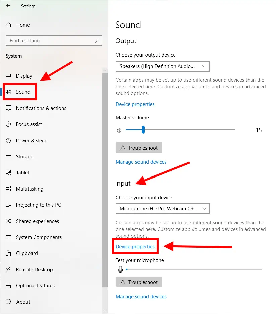Open Tablet settings
The image size is (276, 314).
point(23,172)
